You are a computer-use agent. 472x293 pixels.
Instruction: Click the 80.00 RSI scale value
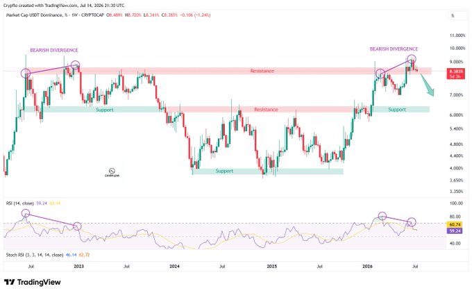click(x=456, y=217)
